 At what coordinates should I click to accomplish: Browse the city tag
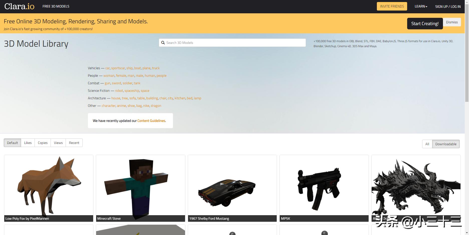click(171, 98)
